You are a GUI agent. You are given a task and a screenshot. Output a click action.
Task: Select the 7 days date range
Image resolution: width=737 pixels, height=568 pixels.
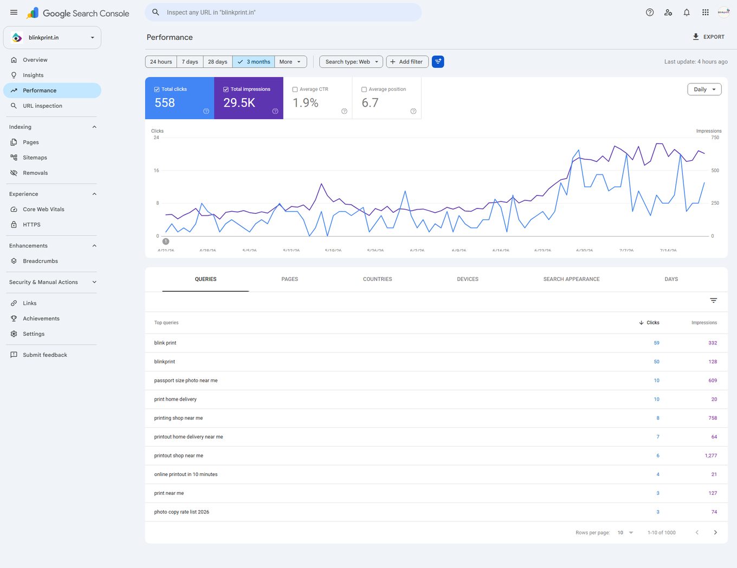190,62
